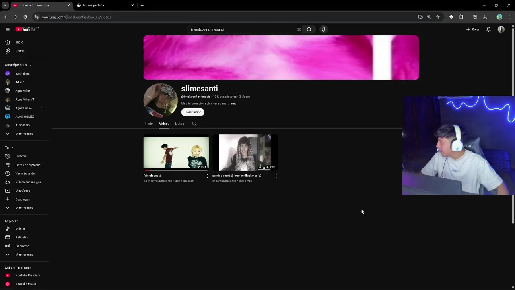This screenshot has width=515, height=290.
Task: Click the slimesanti channel avatar
Action: 161,100
